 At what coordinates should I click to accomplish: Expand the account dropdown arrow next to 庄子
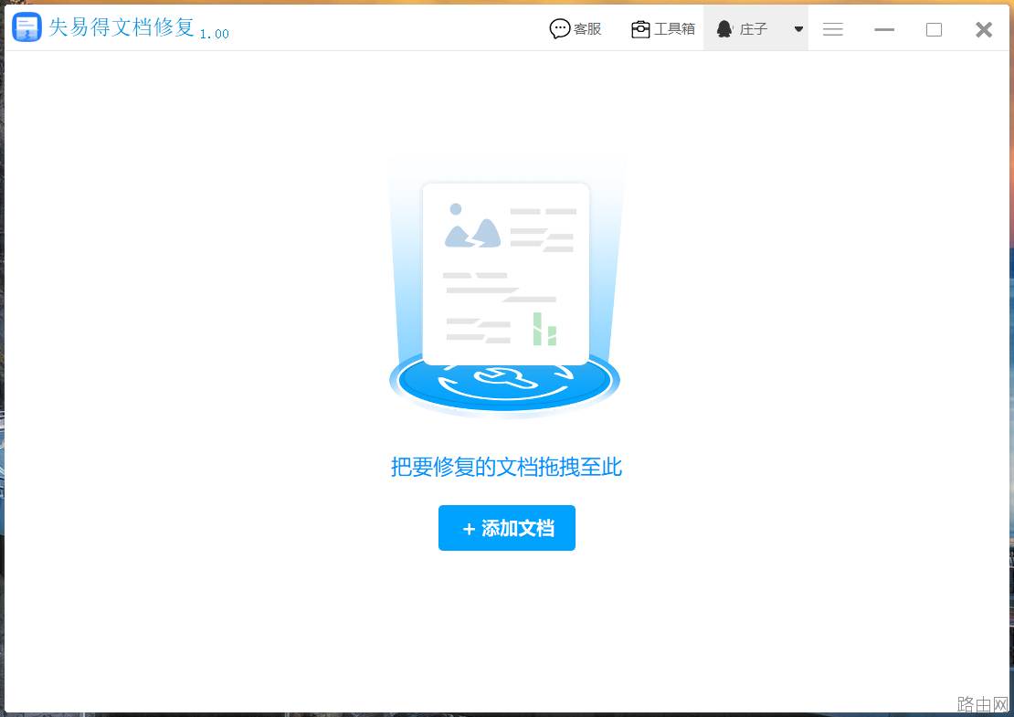[798, 29]
